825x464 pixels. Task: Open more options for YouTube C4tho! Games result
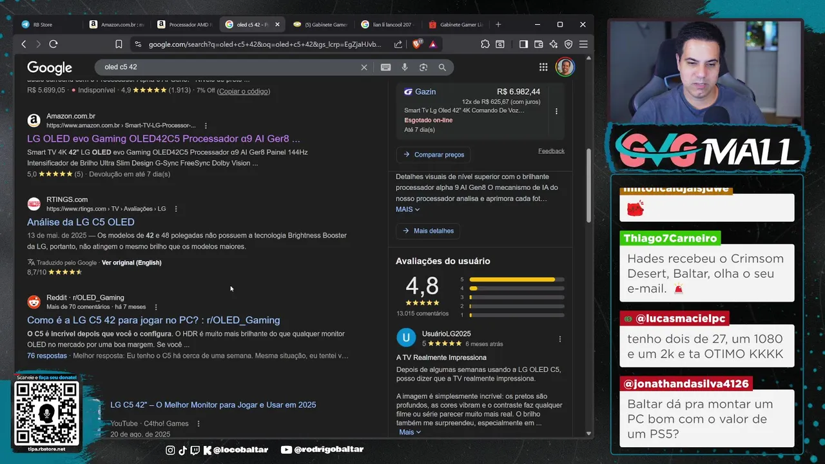pos(199,423)
